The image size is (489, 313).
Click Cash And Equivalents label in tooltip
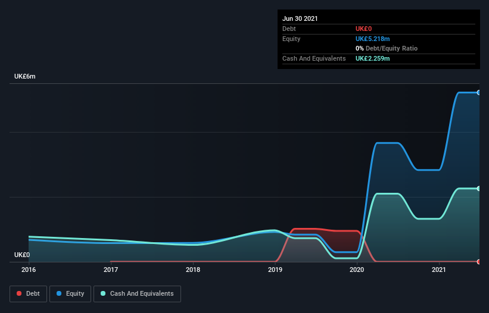click(314, 58)
